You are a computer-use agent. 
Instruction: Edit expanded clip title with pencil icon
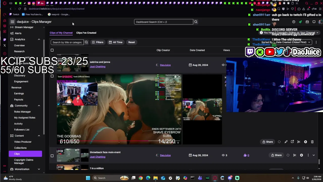click(286, 142)
